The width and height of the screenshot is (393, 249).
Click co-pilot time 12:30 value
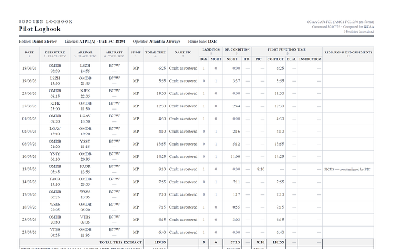279,106
